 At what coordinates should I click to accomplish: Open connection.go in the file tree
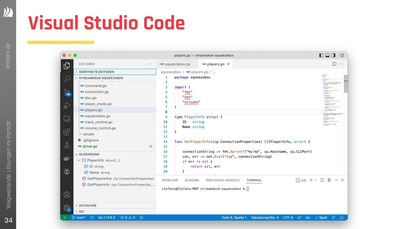click(115, 92)
